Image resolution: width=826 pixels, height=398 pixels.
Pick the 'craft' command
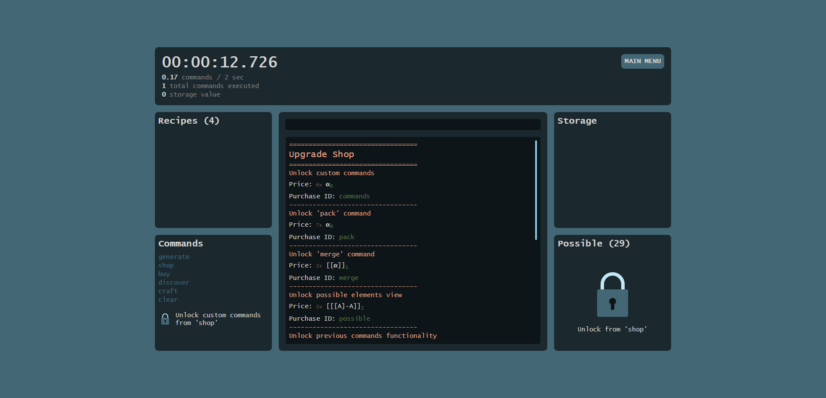tap(168, 291)
